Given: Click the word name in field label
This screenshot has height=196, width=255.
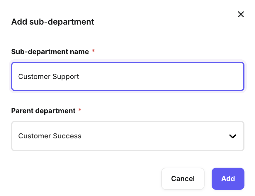Looking at the screenshot, I should point(80,52).
